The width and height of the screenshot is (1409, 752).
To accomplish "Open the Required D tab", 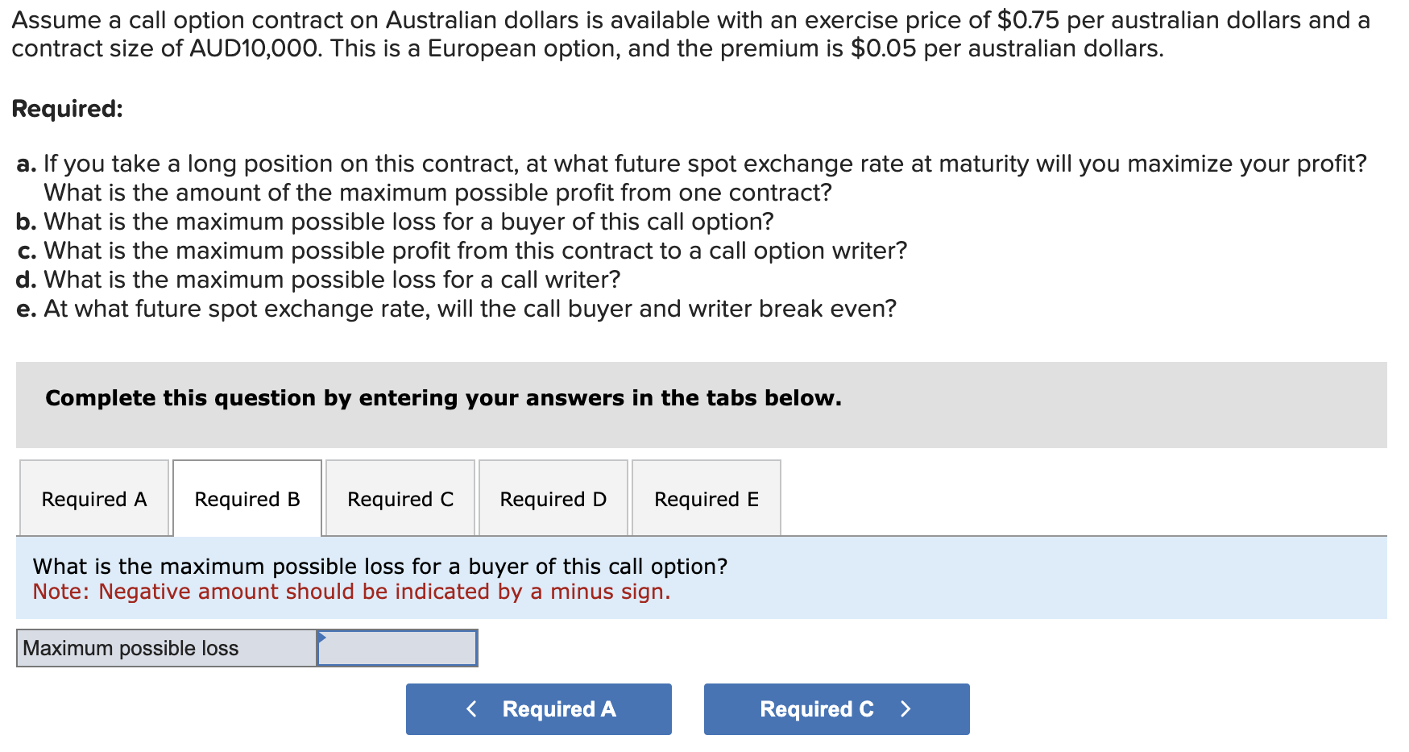I will point(553,499).
